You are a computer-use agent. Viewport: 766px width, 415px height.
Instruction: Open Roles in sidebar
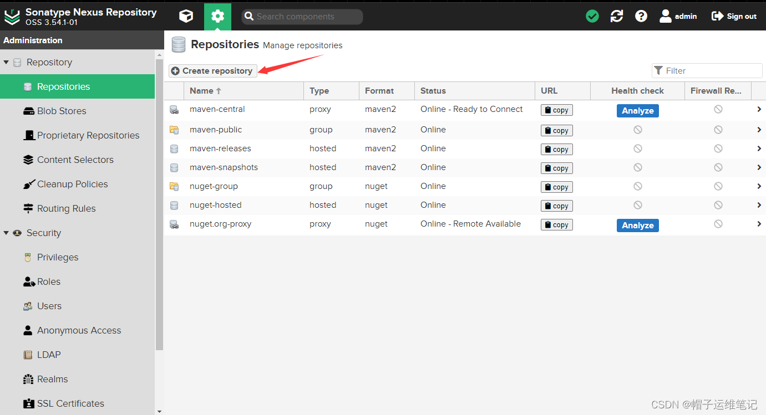77,281
